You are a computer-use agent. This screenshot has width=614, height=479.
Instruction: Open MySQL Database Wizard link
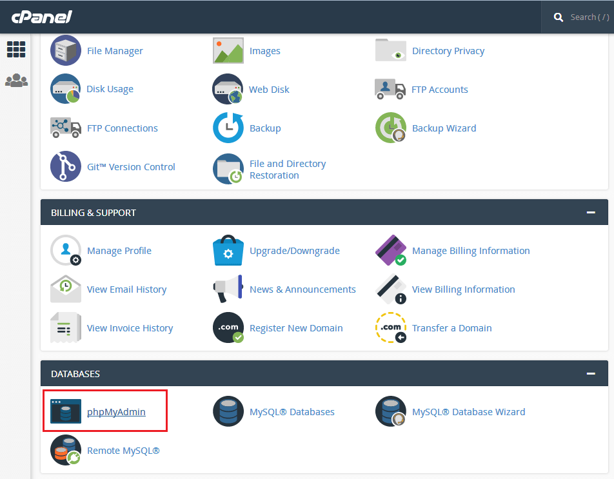tap(468, 412)
